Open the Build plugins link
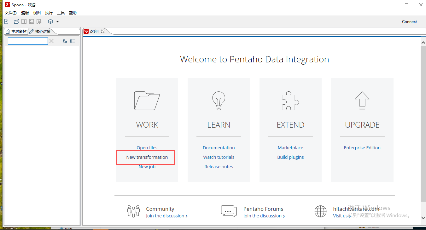This screenshot has height=230, width=426. click(x=290, y=157)
